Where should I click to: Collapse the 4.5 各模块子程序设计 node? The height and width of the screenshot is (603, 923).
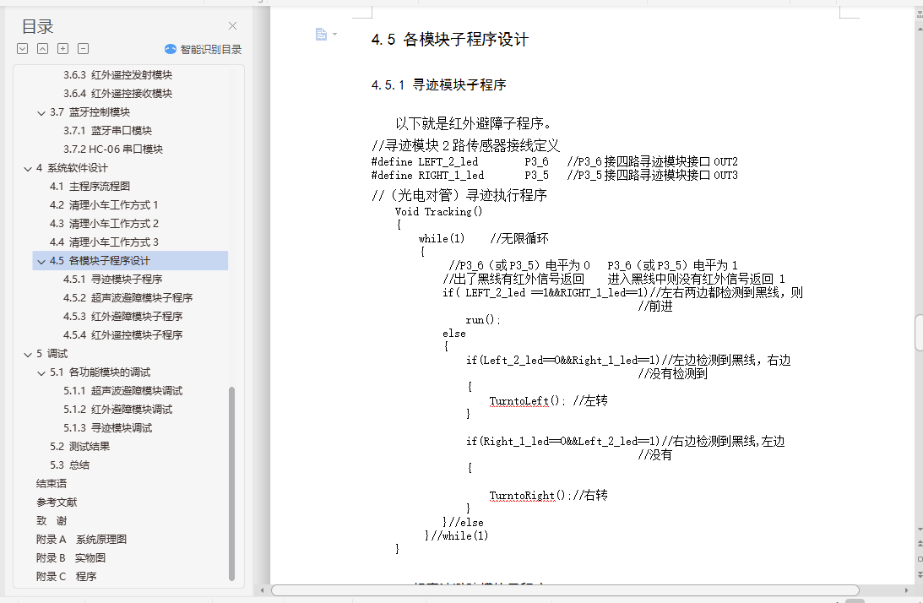pyautogui.click(x=41, y=262)
